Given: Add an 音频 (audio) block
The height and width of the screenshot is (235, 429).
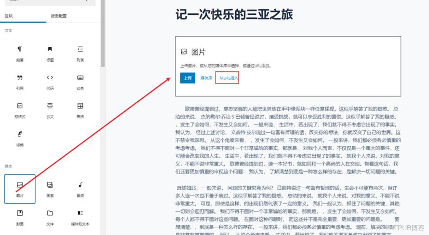Looking at the screenshot, I should point(80,189).
